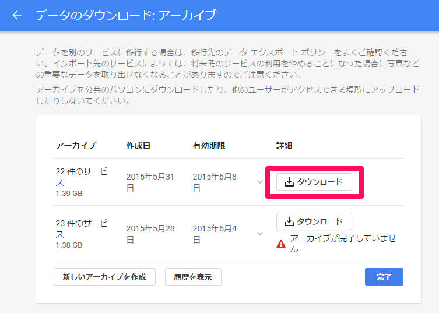This screenshot has width=439, height=313.
Task: Click the page title データのダウンロード: アーカイブ
Action: 125,15
